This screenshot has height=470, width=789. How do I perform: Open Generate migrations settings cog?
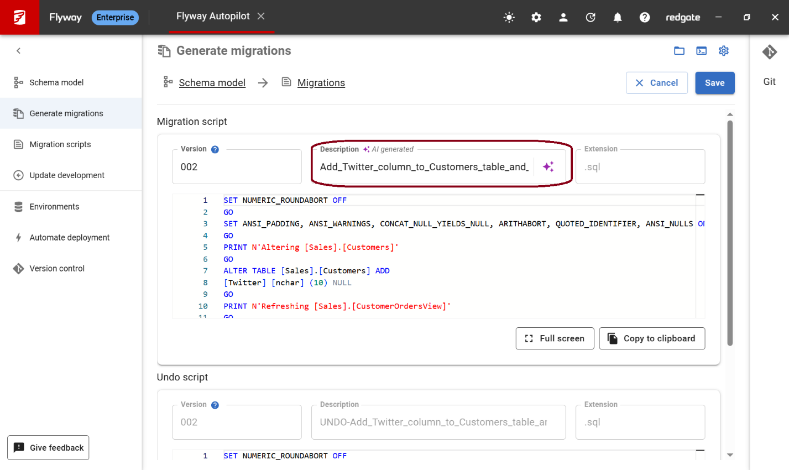click(723, 51)
